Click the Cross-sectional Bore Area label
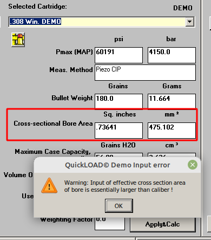This screenshot has height=240, width=211. (53, 124)
